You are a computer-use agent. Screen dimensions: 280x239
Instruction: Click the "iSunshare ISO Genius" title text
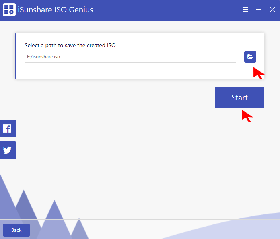(56, 10)
